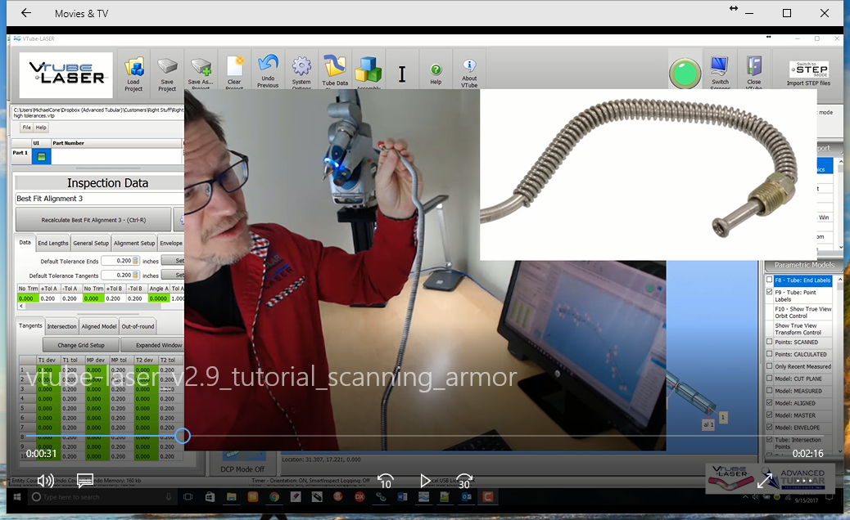Switch to the Intersection tab

[x=61, y=326]
